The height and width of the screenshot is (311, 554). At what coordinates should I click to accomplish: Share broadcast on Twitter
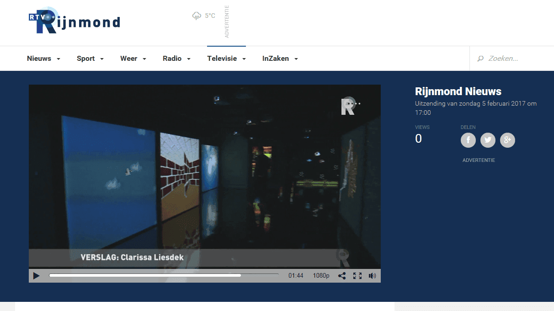488,140
